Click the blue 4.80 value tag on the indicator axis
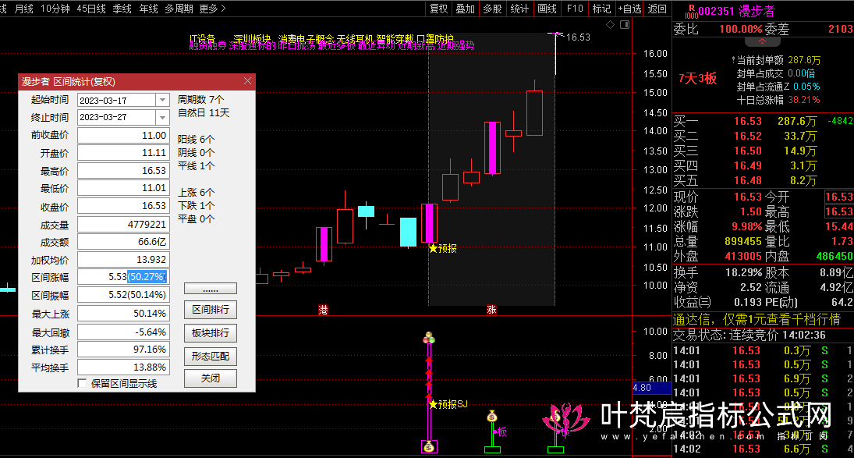The image size is (854, 458). coord(651,388)
